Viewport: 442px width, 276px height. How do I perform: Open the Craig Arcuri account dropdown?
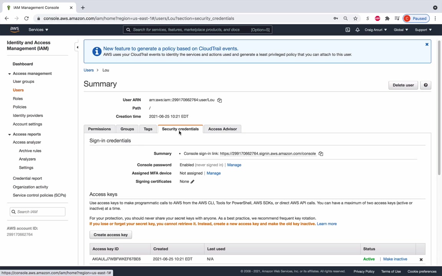click(376, 30)
